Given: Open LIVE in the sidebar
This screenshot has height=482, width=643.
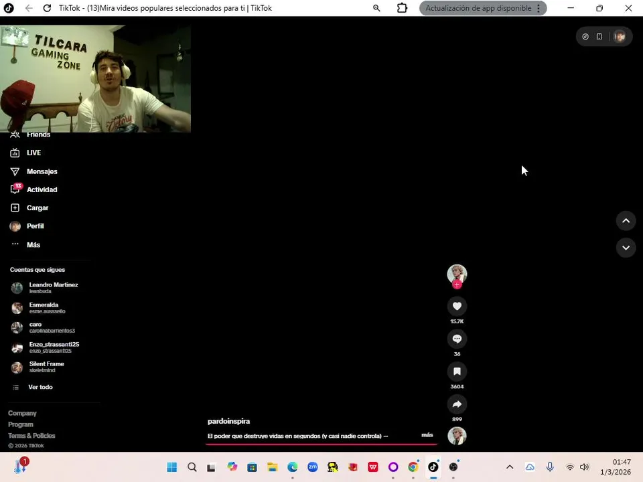Looking at the screenshot, I should [x=25, y=153].
